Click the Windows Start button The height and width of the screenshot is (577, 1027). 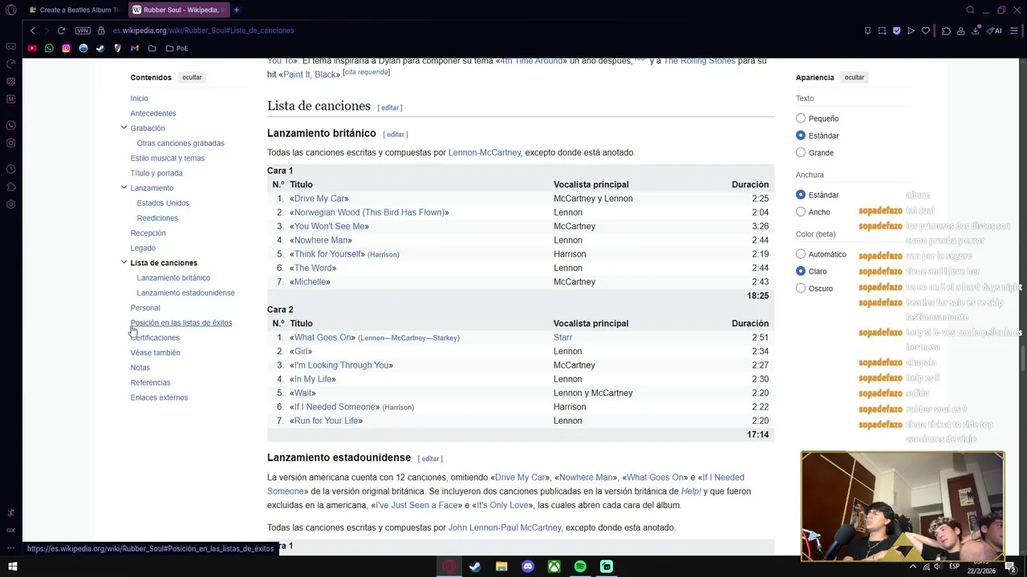pos(13,567)
